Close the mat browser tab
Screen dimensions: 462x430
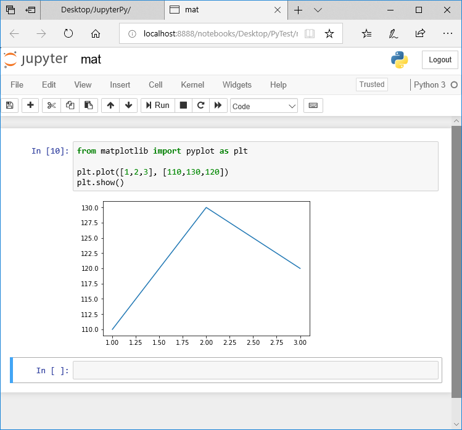[x=277, y=10]
